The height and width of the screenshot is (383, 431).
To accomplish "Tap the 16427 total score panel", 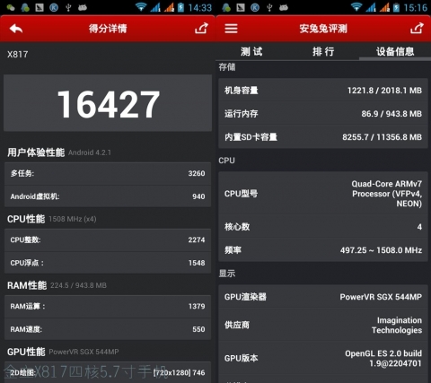I will (x=108, y=103).
